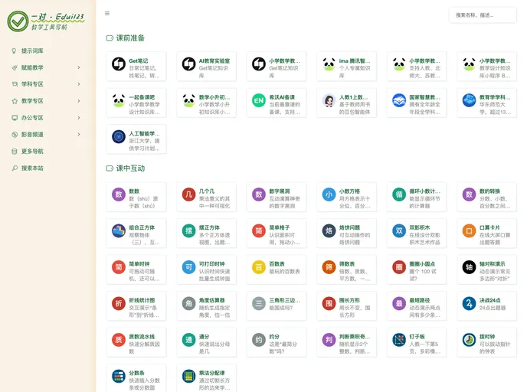Open 质数流水线 card title
This screenshot has height=392, width=527.
(x=142, y=337)
